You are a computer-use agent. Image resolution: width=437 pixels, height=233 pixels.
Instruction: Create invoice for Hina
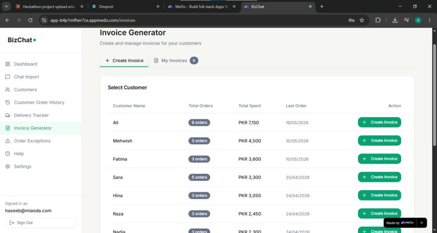(x=380, y=195)
